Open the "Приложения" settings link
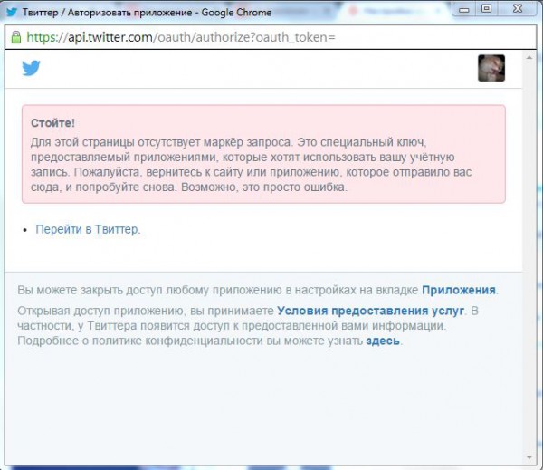The width and height of the screenshot is (543, 470). click(459, 290)
